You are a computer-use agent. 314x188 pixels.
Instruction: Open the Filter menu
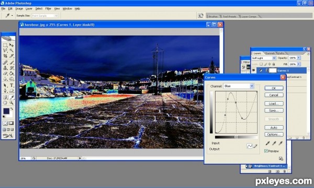tap(48, 8)
